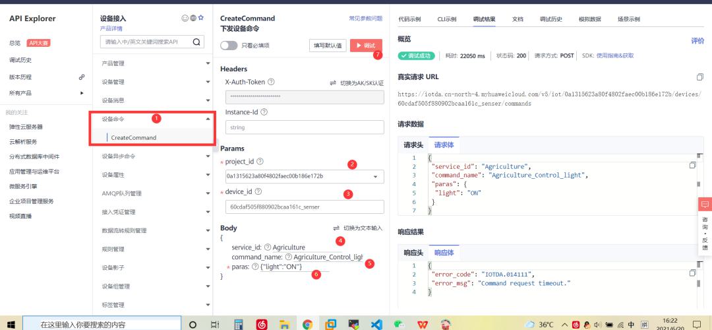The image size is (712, 330).
Task: Open the 请求头 tab
Action: (x=413, y=145)
